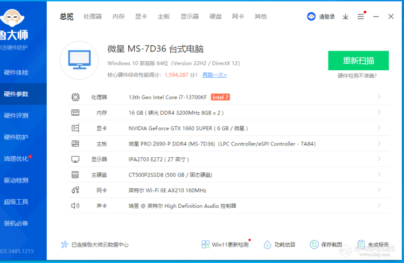Screen dimensions: 404x263
Task: Switch to the 网卡 tab
Action: point(238,17)
